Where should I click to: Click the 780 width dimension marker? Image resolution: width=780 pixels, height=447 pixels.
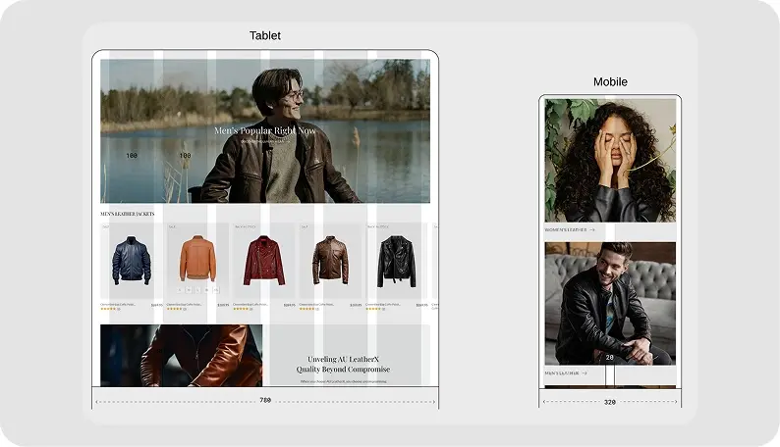click(x=265, y=400)
